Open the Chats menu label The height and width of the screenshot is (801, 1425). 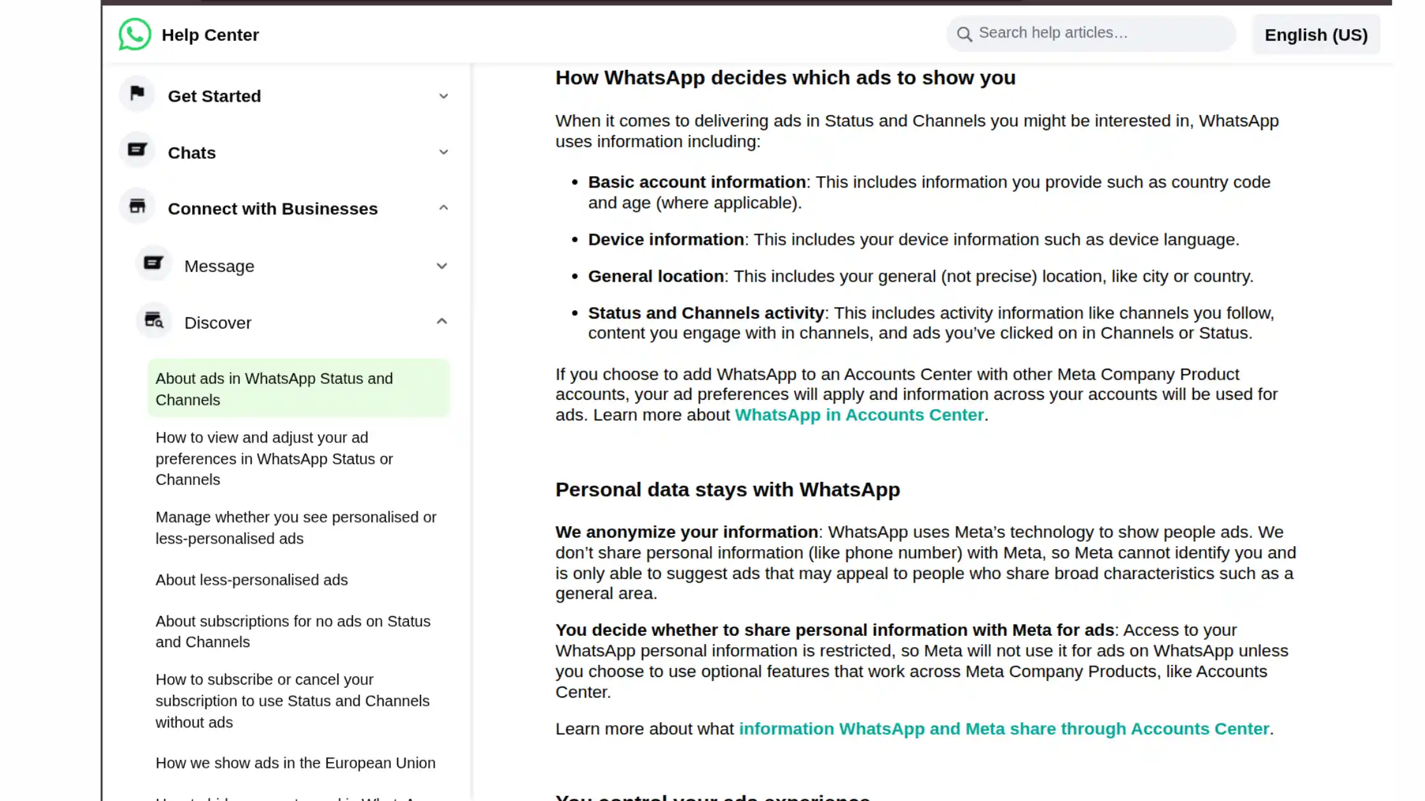[191, 153]
